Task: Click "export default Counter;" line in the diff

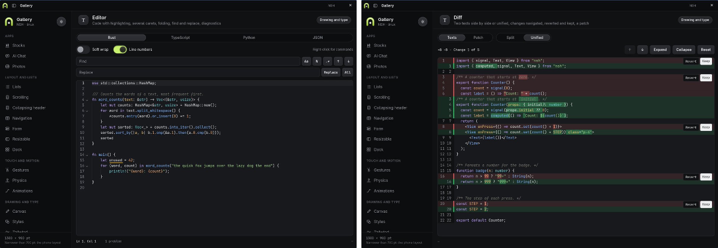Action: (x=480, y=221)
